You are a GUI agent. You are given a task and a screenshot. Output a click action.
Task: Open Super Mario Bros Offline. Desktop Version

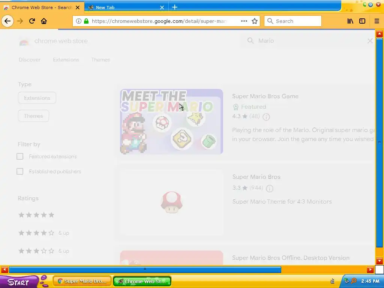291,258
